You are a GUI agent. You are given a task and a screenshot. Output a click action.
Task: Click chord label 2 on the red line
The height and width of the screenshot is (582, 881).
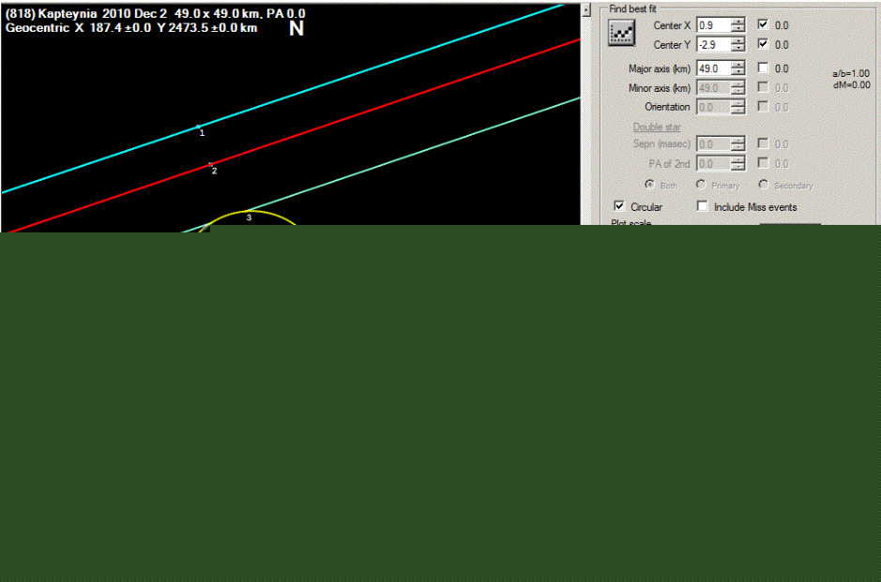click(214, 171)
